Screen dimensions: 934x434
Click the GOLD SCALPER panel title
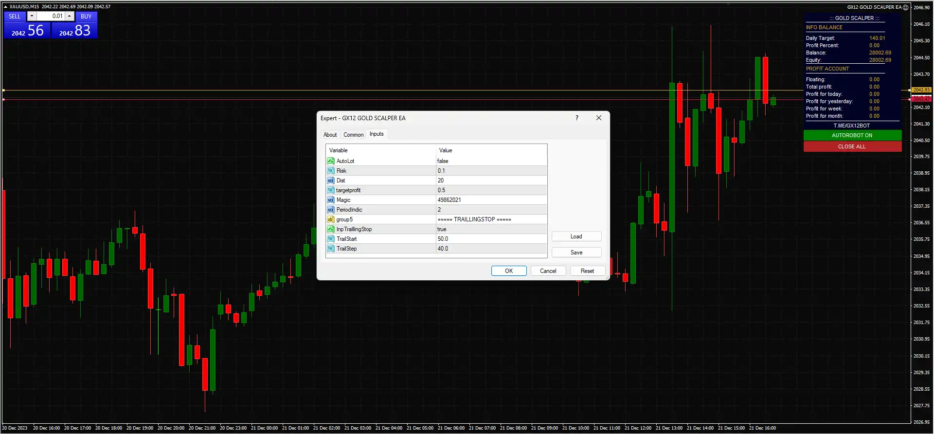[x=854, y=18]
